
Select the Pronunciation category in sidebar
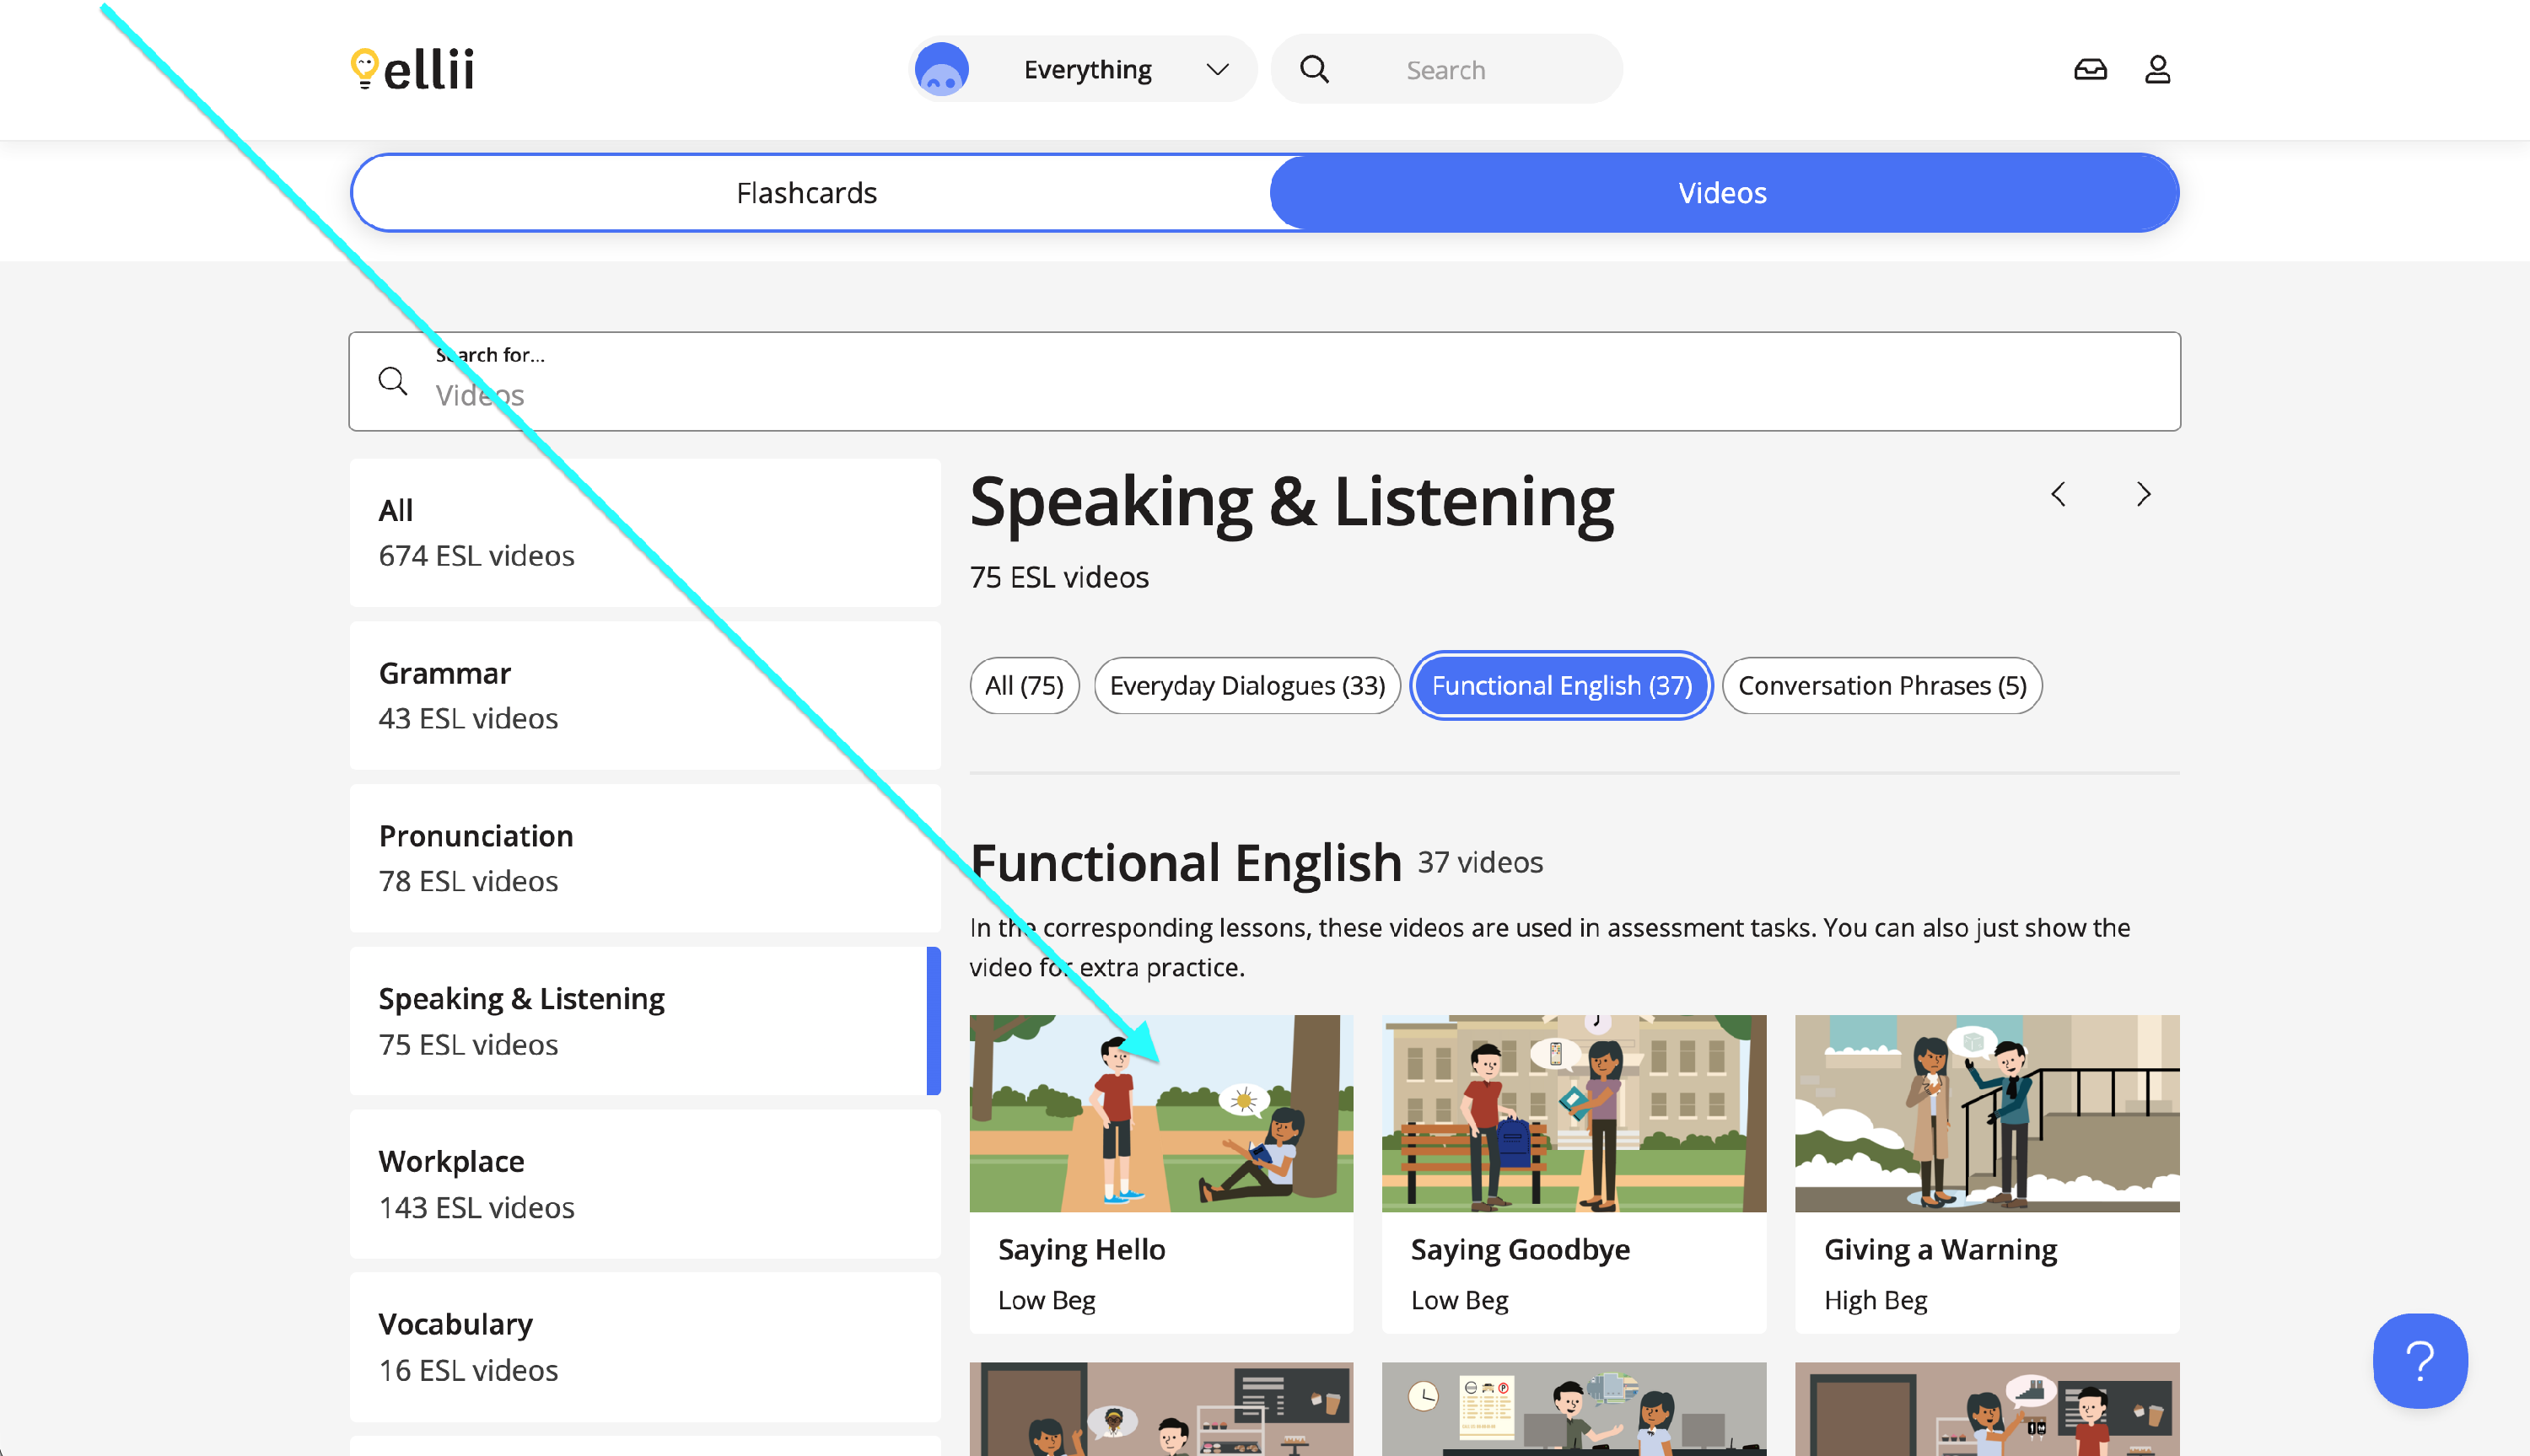[x=645, y=858]
